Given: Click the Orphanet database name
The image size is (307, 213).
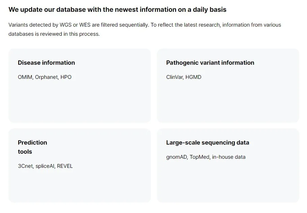Looking at the screenshot, I should [47, 77].
